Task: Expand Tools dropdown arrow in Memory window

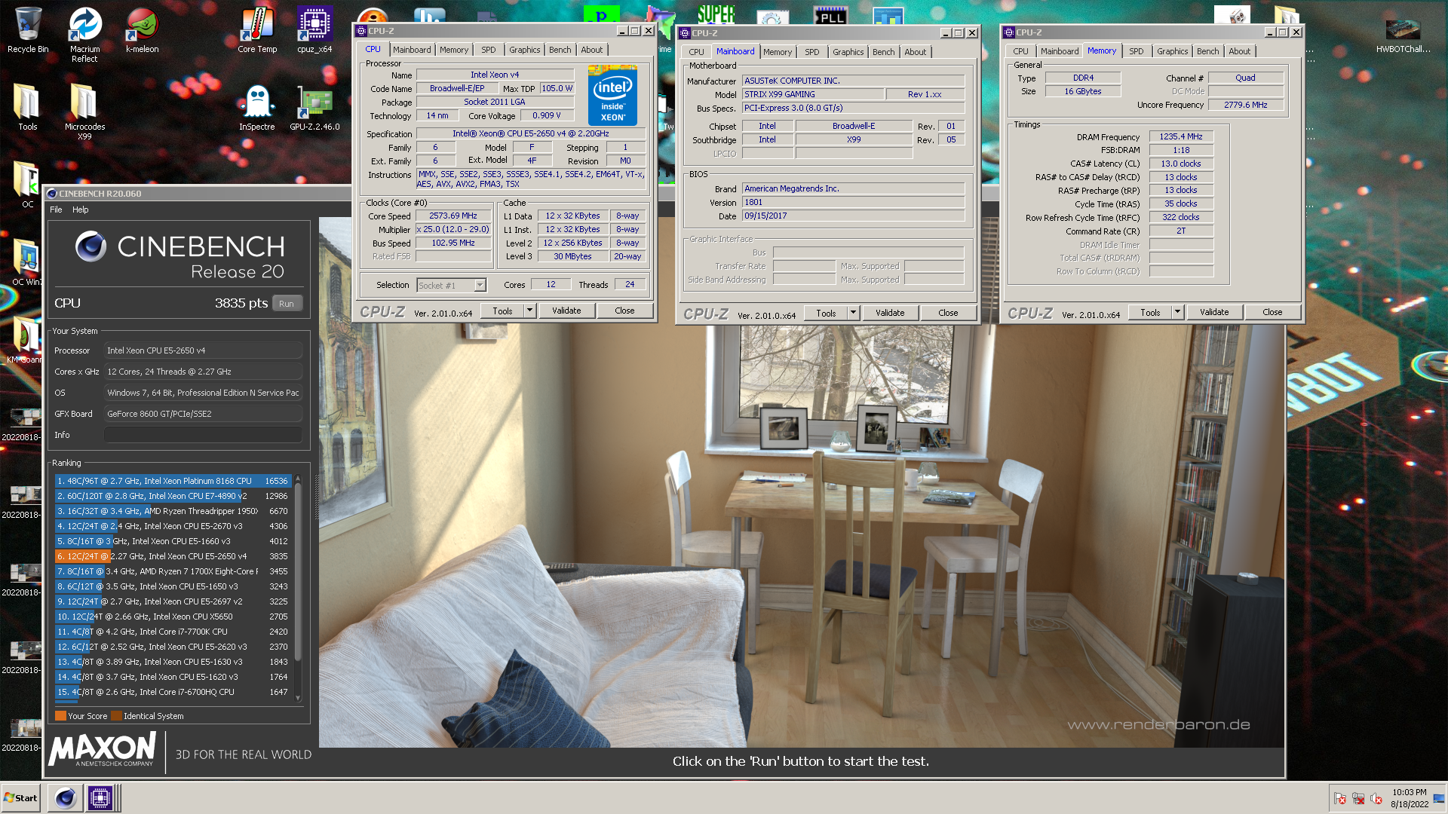Action: pyautogui.click(x=1177, y=312)
